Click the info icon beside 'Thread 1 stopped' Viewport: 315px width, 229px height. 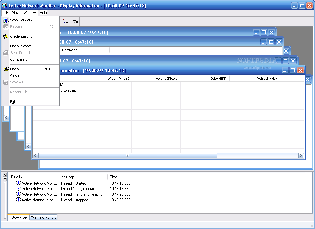point(18,200)
